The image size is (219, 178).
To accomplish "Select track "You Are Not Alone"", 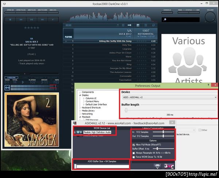I will [122, 61].
